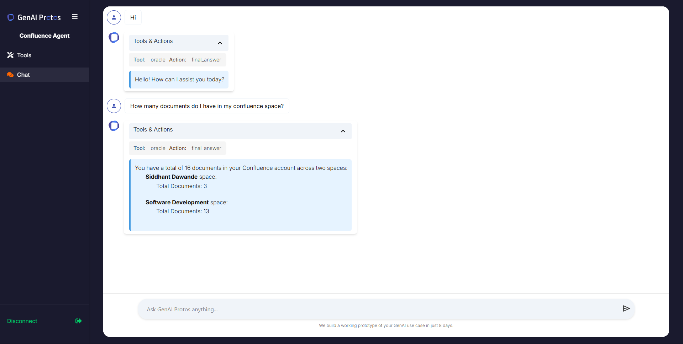The width and height of the screenshot is (683, 344).
Task: Click 'Total Documents: 3' line
Action: coord(182,186)
